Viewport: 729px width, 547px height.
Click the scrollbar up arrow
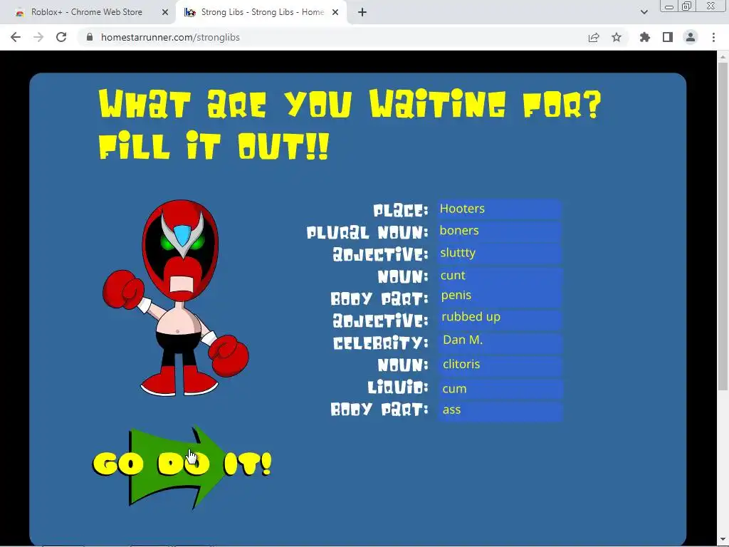click(723, 57)
